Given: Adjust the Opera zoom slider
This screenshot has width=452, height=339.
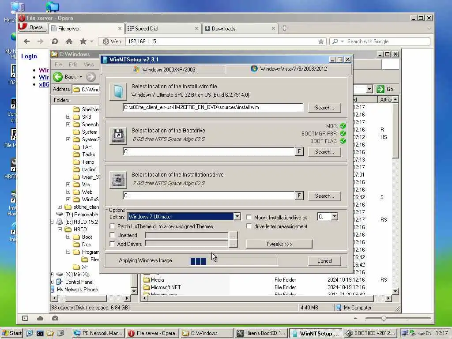Looking at the screenshot, I should (x=384, y=318).
